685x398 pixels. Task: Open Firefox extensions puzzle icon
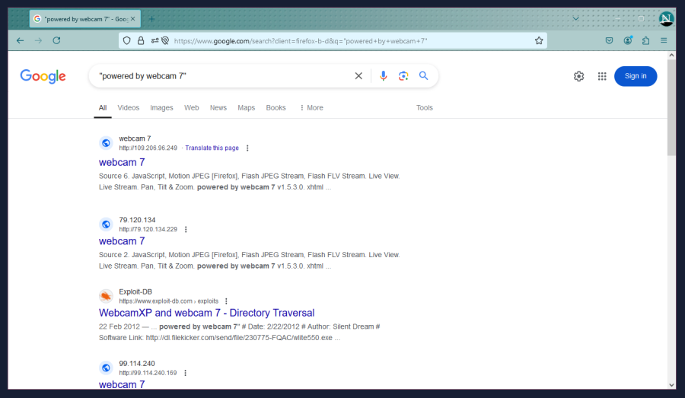click(646, 40)
